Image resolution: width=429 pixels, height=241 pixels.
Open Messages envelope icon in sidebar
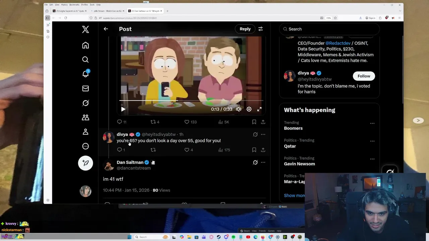click(85, 88)
